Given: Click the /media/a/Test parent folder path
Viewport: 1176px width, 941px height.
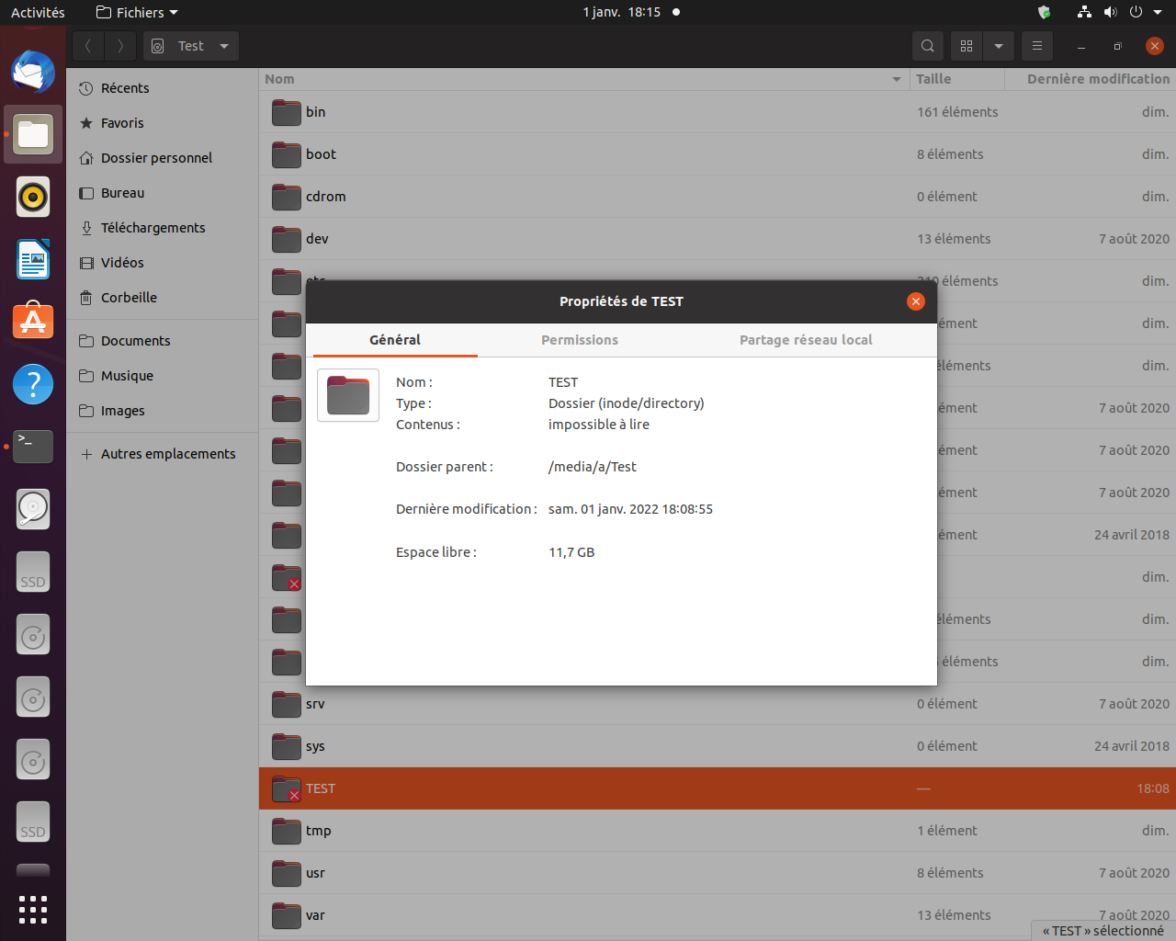Looking at the screenshot, I should [593, 467].
